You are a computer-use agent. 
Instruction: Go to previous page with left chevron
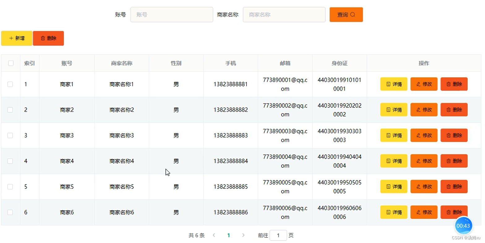pyautogui.click(x=214, y=235)
